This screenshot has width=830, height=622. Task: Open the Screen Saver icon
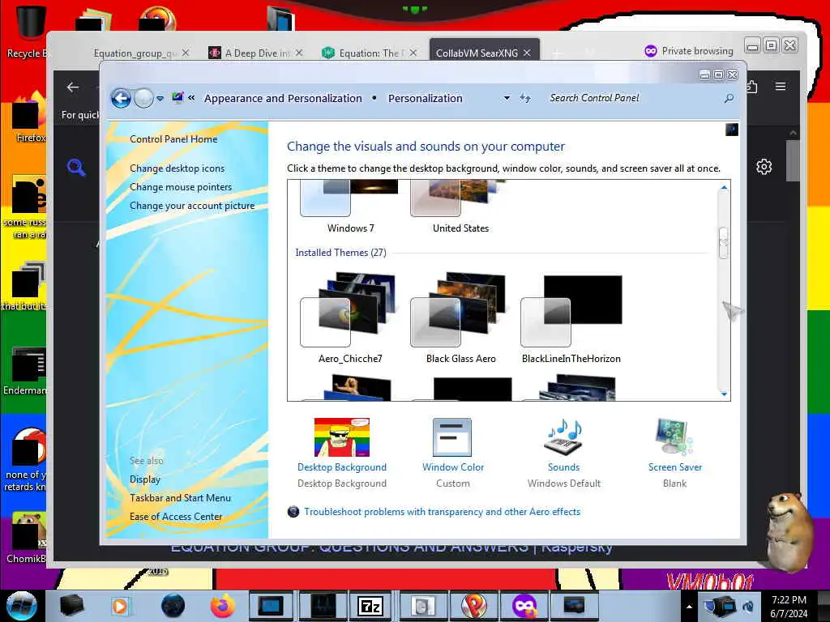pyautogui.click(x=674, y=437)
